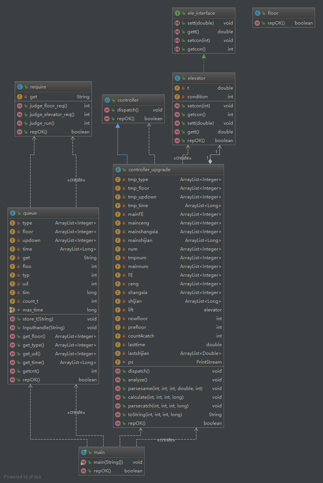The width and height of the screenshot is (323, 483).
Task: Click the «create» label above queue
Action: (76, 180)
